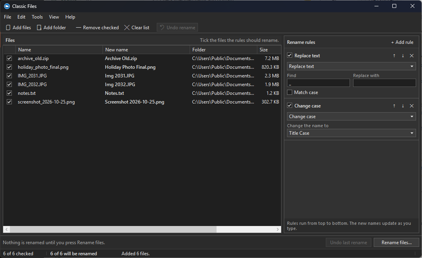This screenshot has width=422, height=258.
Task: Open the Replace text rule type dropdown
Action: pos(351,66)
